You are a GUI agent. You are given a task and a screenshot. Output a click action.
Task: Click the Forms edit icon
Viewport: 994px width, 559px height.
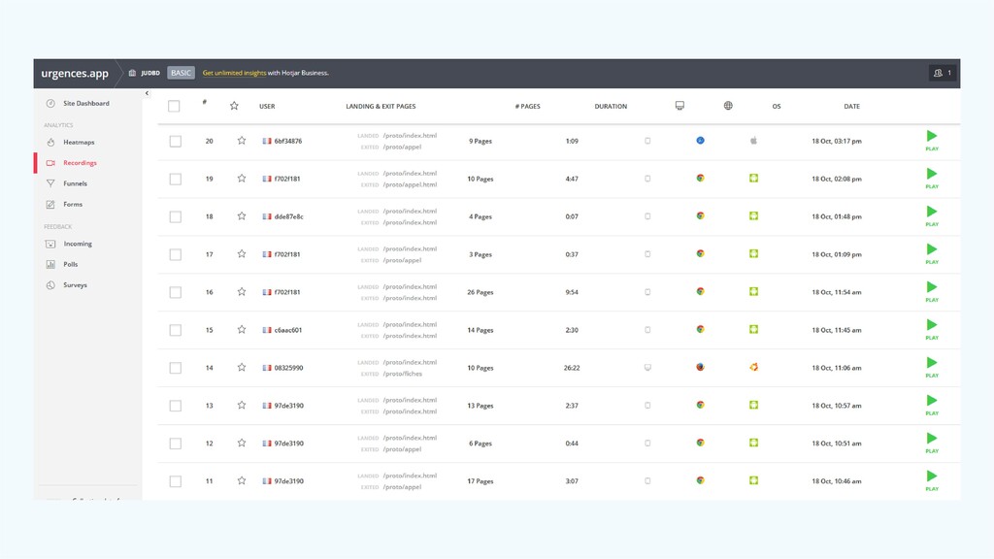coord(50,204)
